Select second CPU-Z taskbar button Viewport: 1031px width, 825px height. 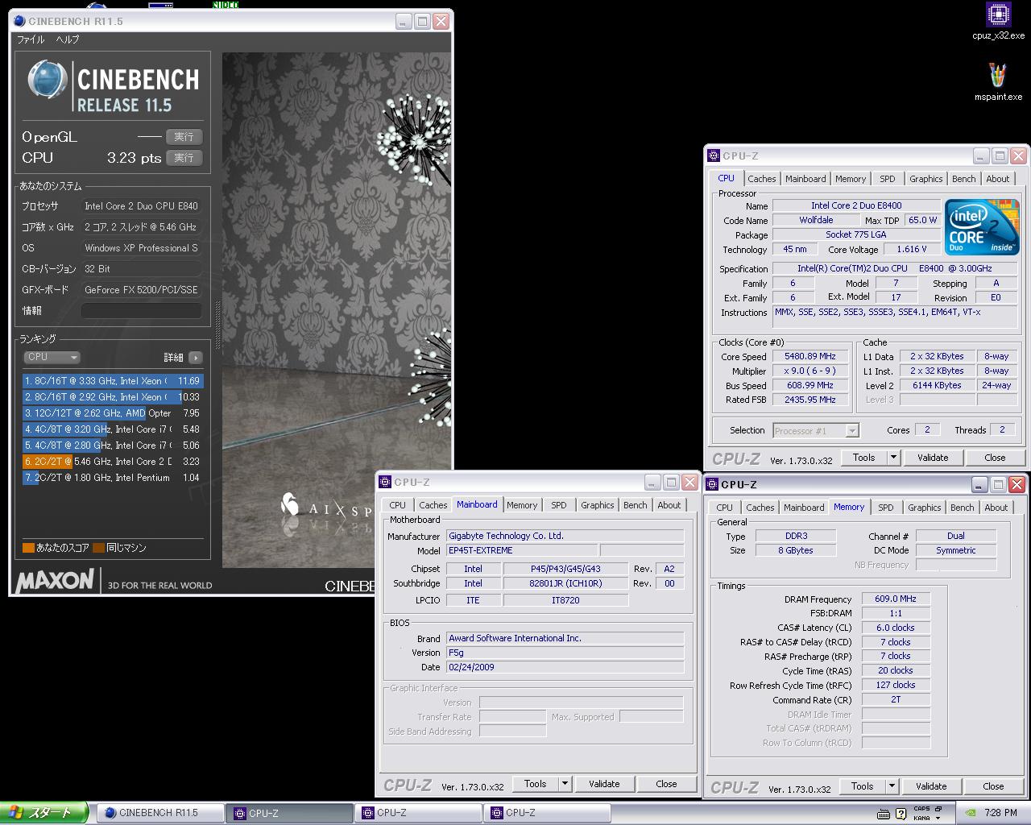point(419,813)
